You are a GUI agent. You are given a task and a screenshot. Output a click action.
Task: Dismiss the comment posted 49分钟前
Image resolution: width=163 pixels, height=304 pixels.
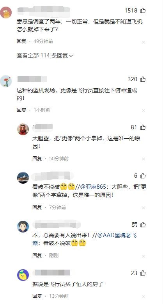(144, 42)
